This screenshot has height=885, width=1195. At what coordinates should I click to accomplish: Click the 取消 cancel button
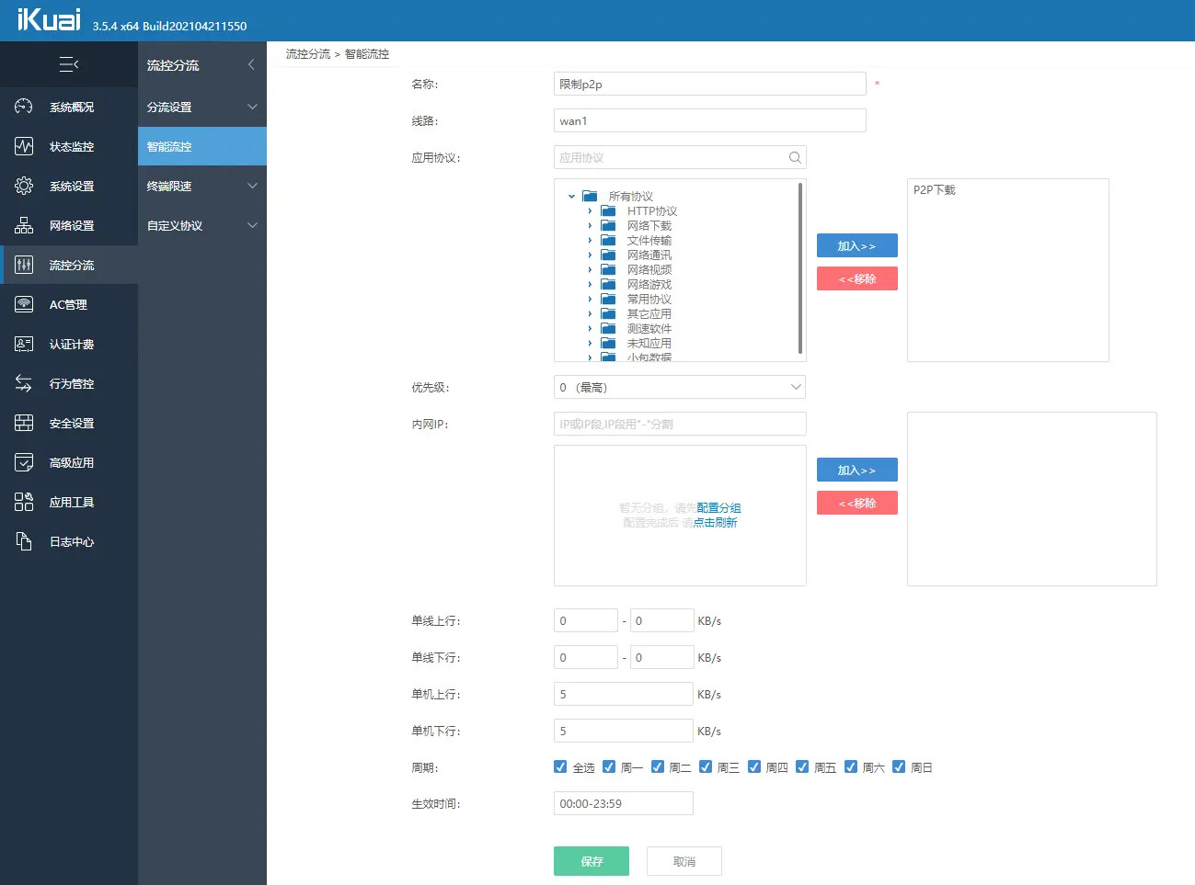[684, 861]
